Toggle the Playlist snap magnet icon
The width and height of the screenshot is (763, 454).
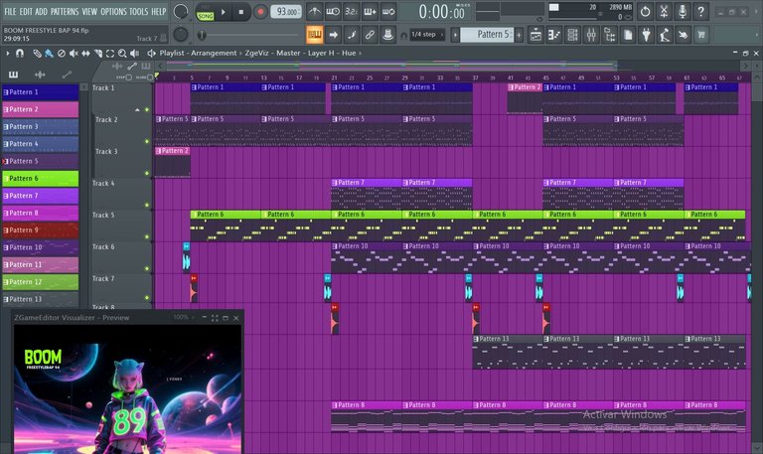pos(20,53)
